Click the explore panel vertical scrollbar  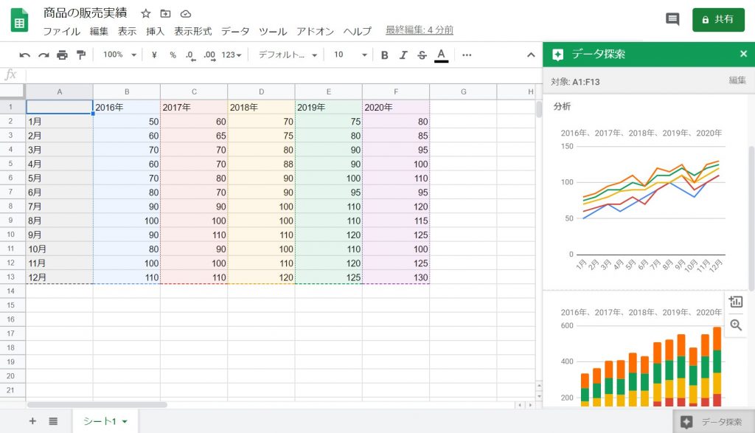751,218
